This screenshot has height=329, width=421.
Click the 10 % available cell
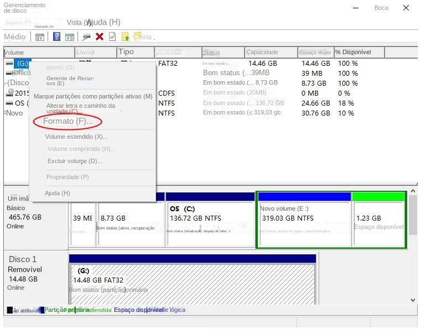pos(346,113)
